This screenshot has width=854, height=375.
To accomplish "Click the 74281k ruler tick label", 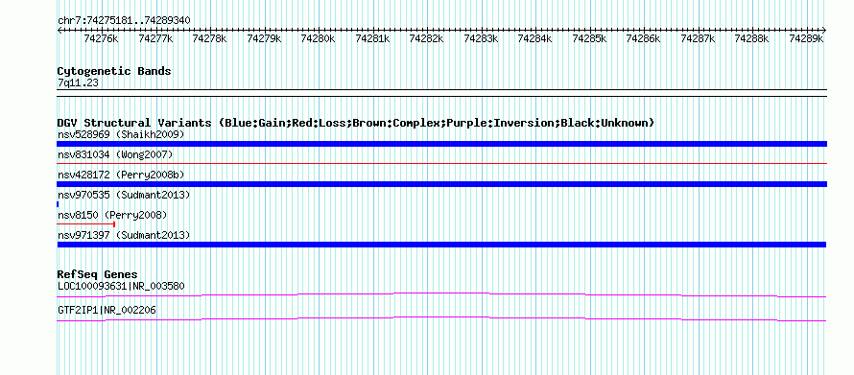I will click(372, 38).
